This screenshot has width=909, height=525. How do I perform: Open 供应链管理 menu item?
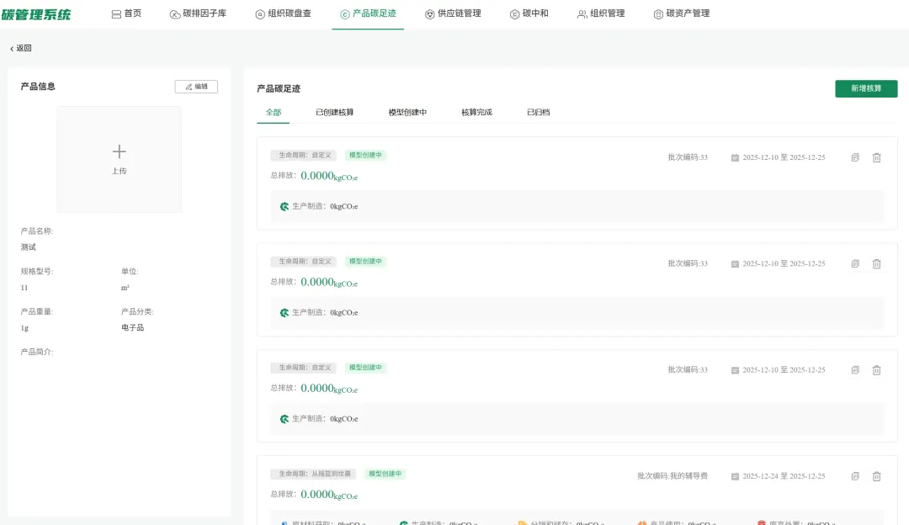453,13
